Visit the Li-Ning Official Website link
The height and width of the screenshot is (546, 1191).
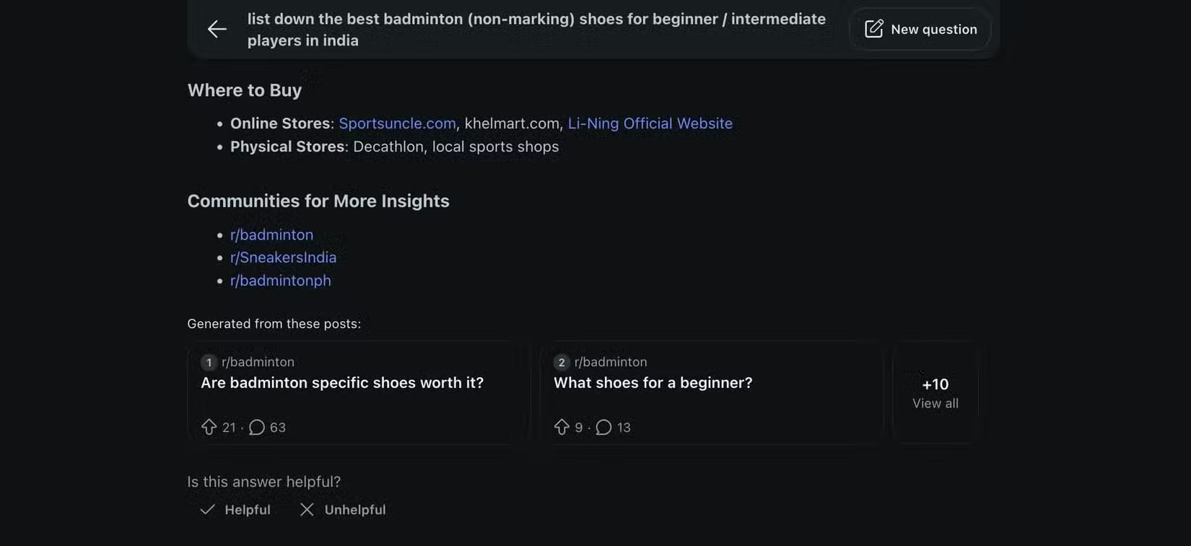pyautogui.click(x=650, y=123)
